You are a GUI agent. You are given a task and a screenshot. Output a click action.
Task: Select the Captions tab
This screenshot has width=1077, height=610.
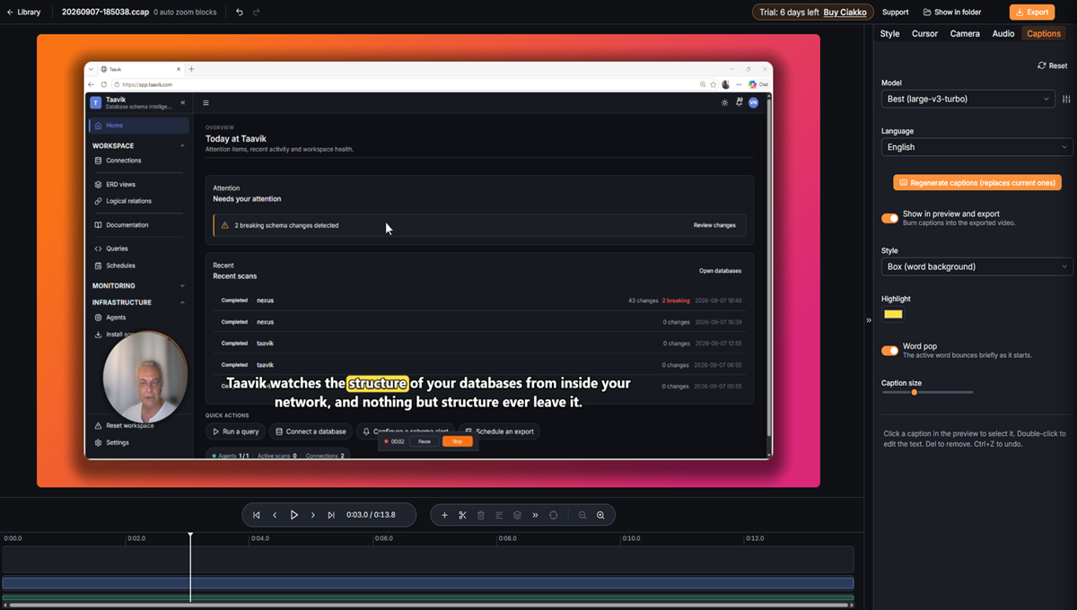(1044, 33)
